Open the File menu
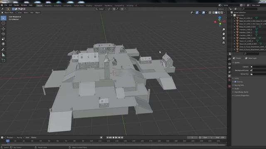 coord(5,5)
